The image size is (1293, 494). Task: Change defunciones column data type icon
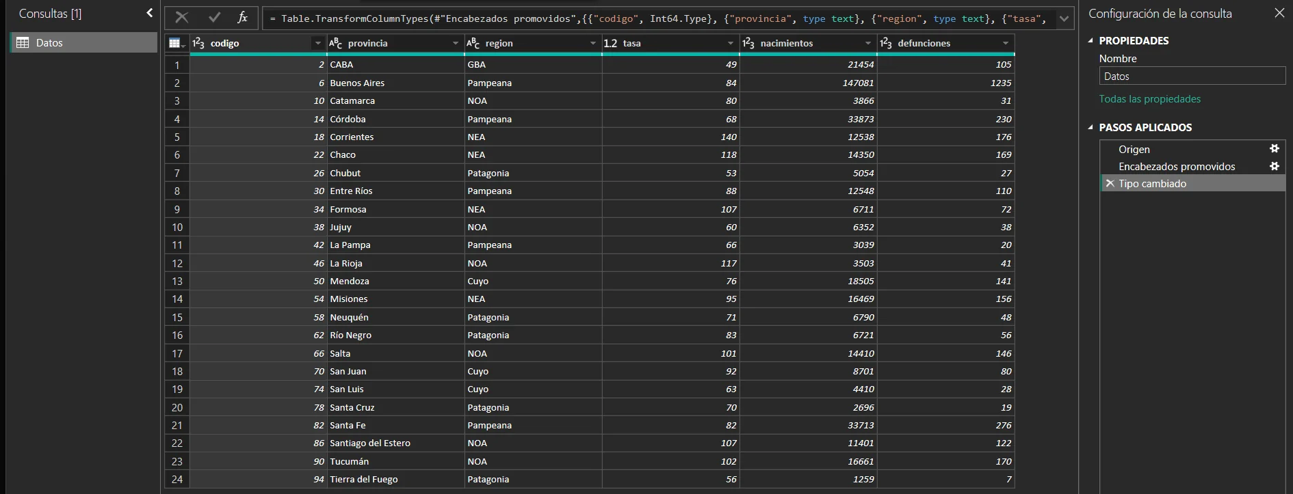click(886, 43)
